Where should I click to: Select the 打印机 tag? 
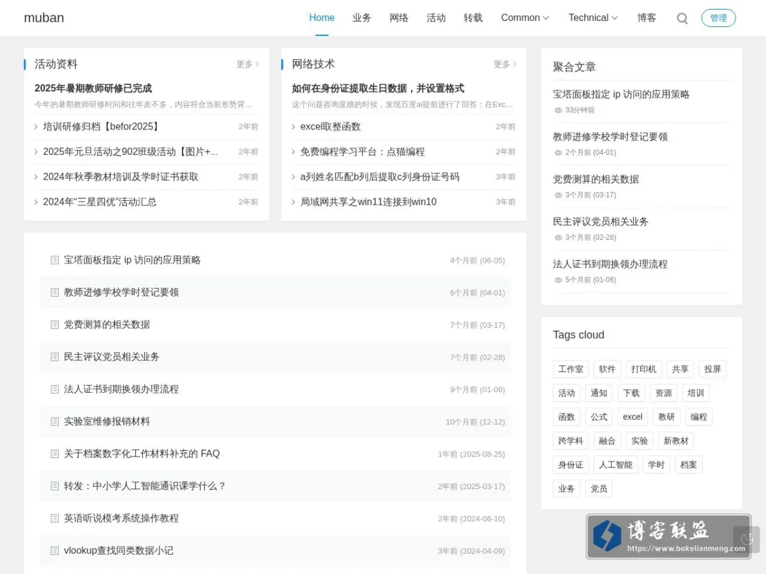click(x=644, y=369)
